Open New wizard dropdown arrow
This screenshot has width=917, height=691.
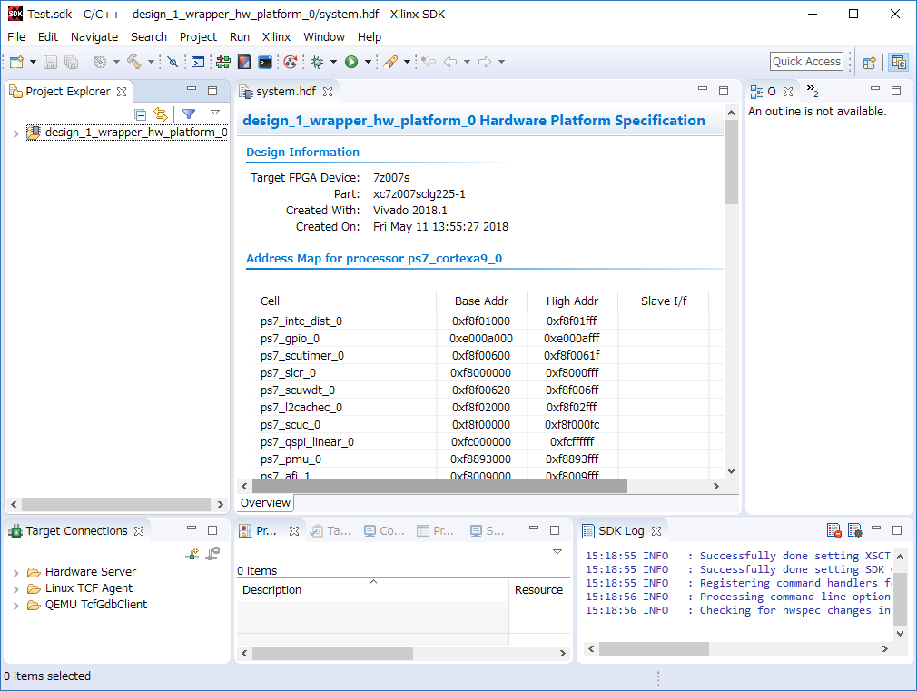(33, 62)
